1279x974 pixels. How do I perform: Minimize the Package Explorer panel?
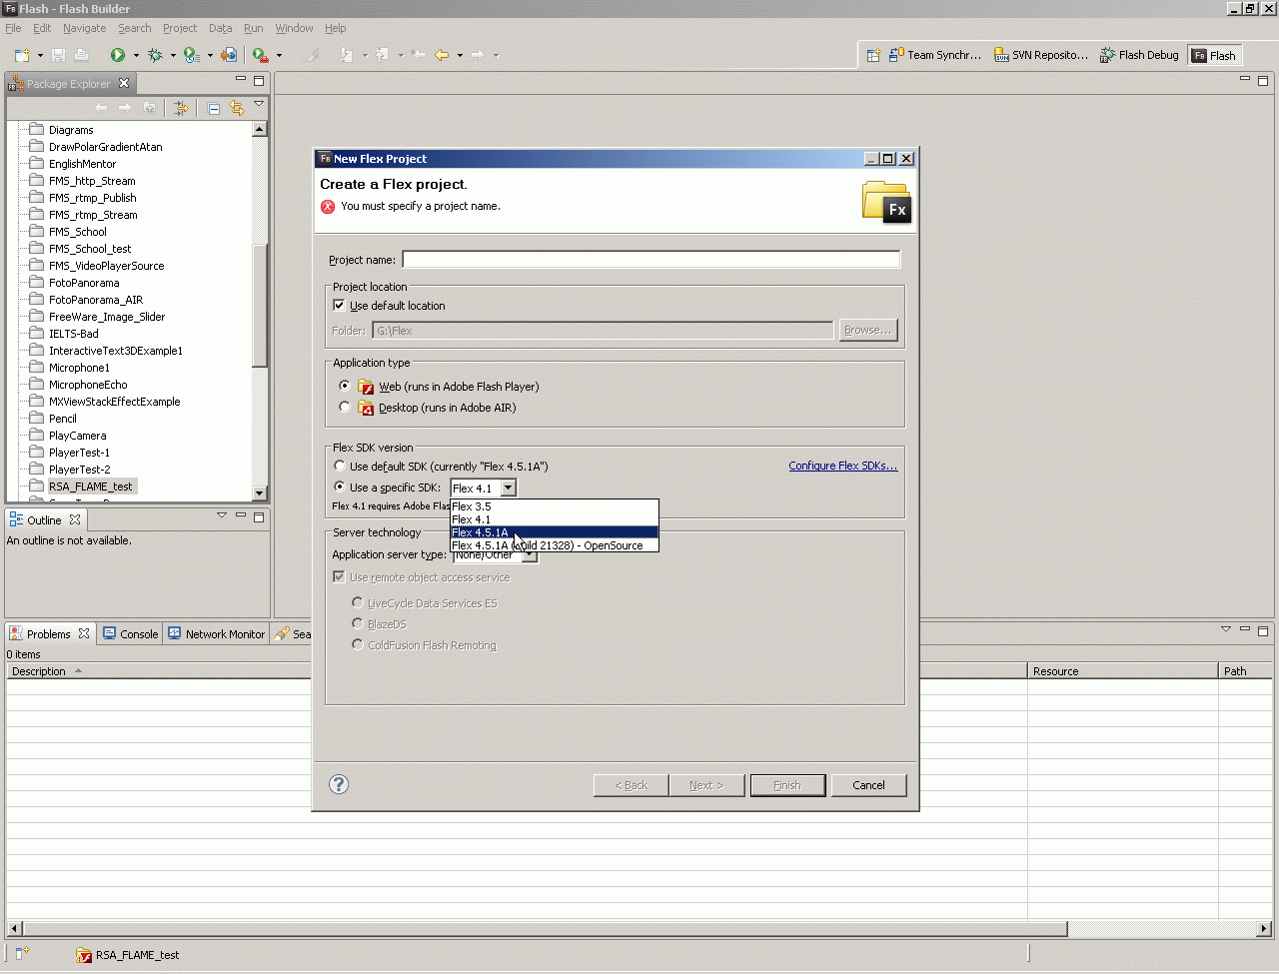[x=241, y=79]
